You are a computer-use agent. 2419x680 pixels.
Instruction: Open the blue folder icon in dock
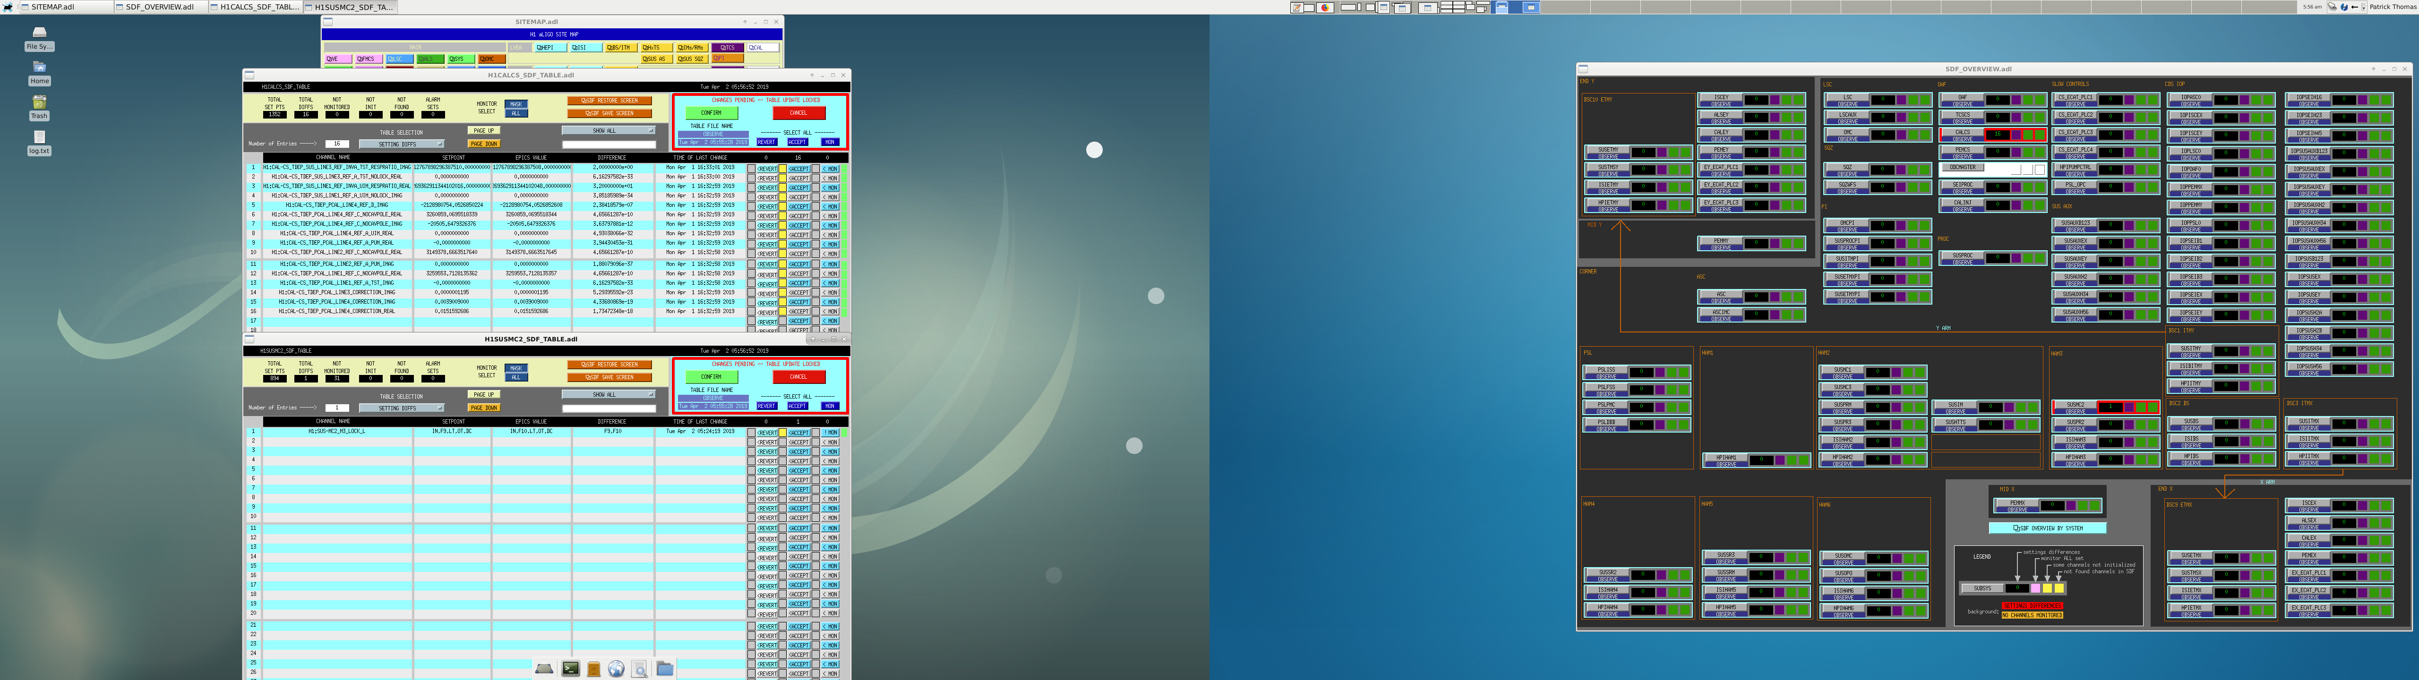pos(665,669)
